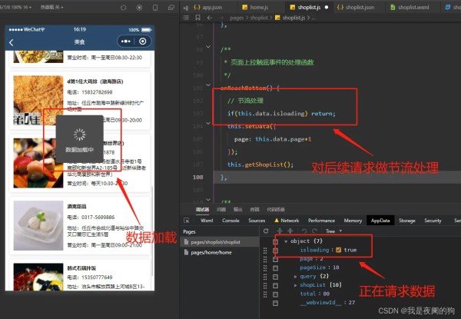
Task: Open the 热重载 hot reload dropdown
Action: pos(51,7)
